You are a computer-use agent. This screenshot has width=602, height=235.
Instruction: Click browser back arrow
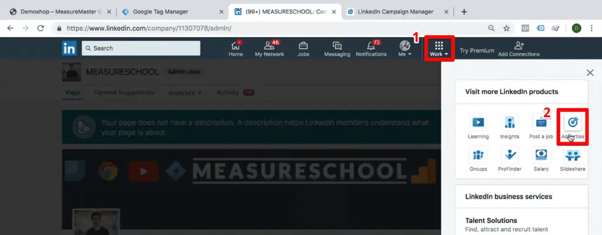[x=11, y=28]
